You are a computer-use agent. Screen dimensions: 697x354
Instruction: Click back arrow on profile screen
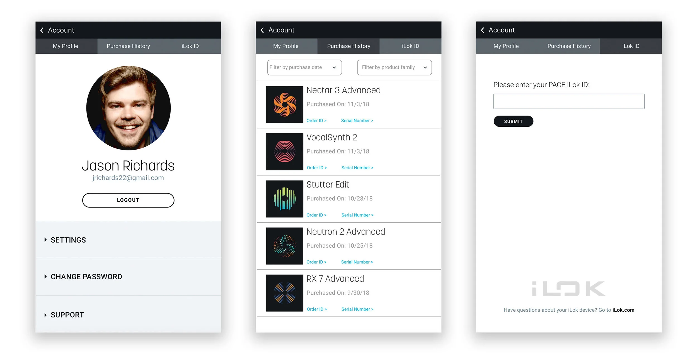click(42, 30)
